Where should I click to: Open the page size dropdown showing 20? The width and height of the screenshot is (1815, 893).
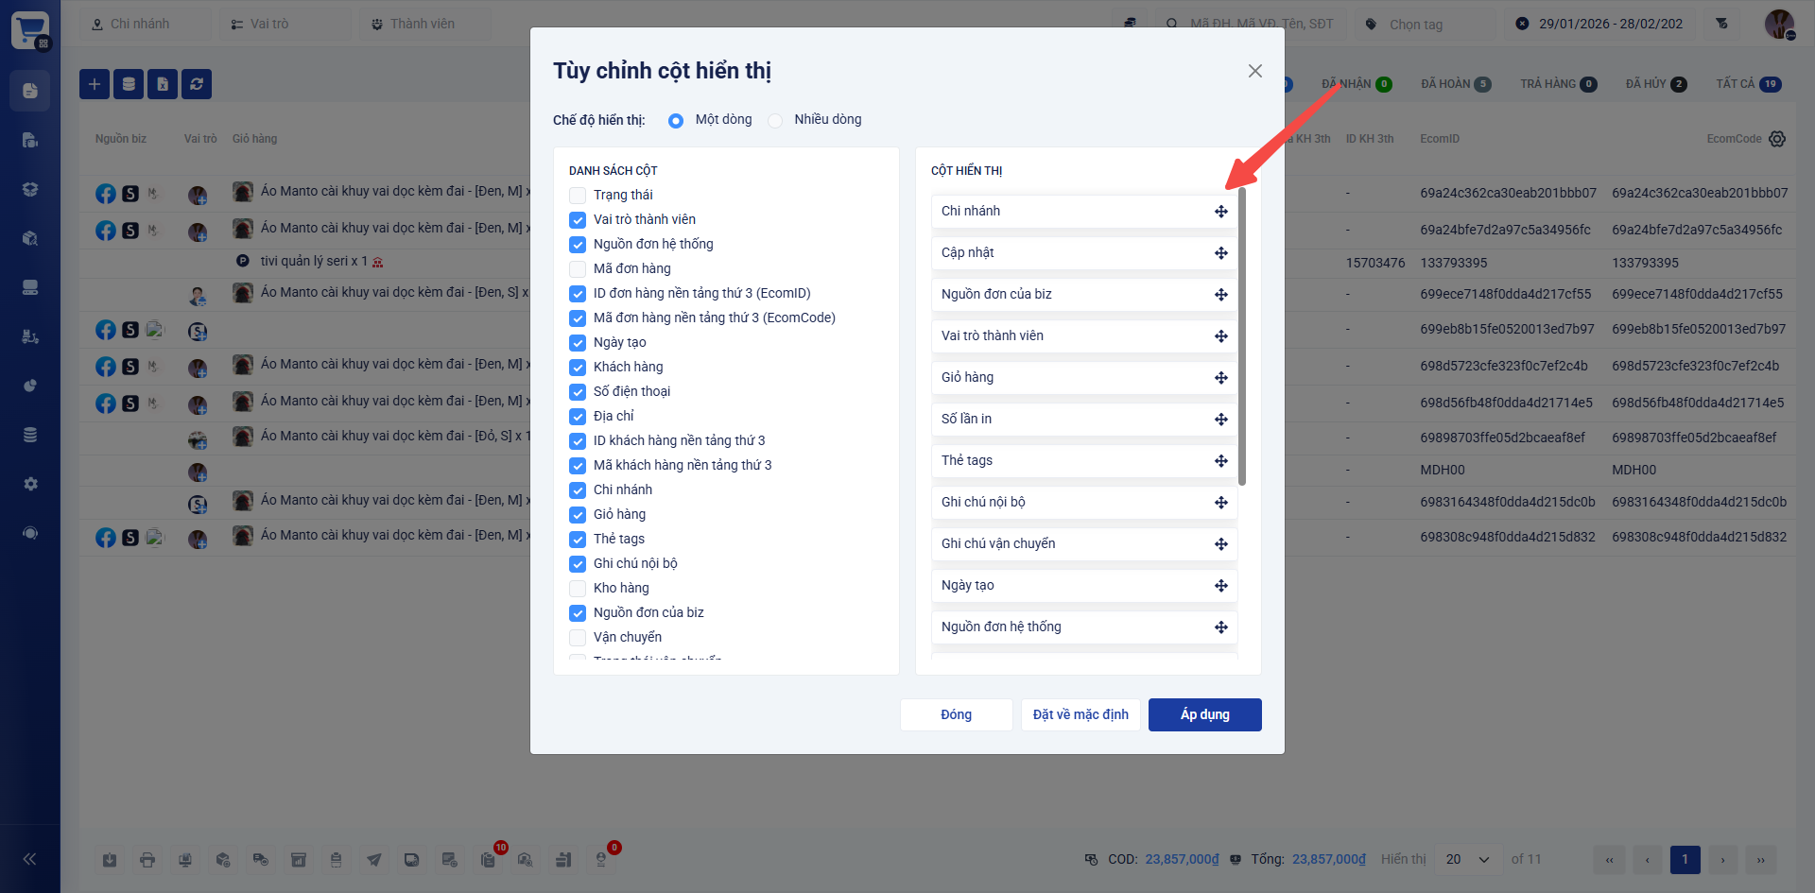pyautogui.click(x=1467, y=860)
